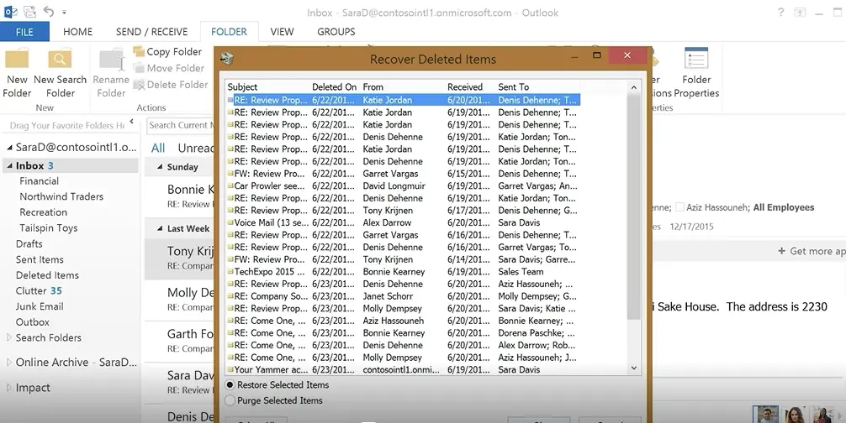The width and height of the screenshot is (846, 423).
Task: Select the Voice Mail row from Alex Darrow
Action: 403,222
